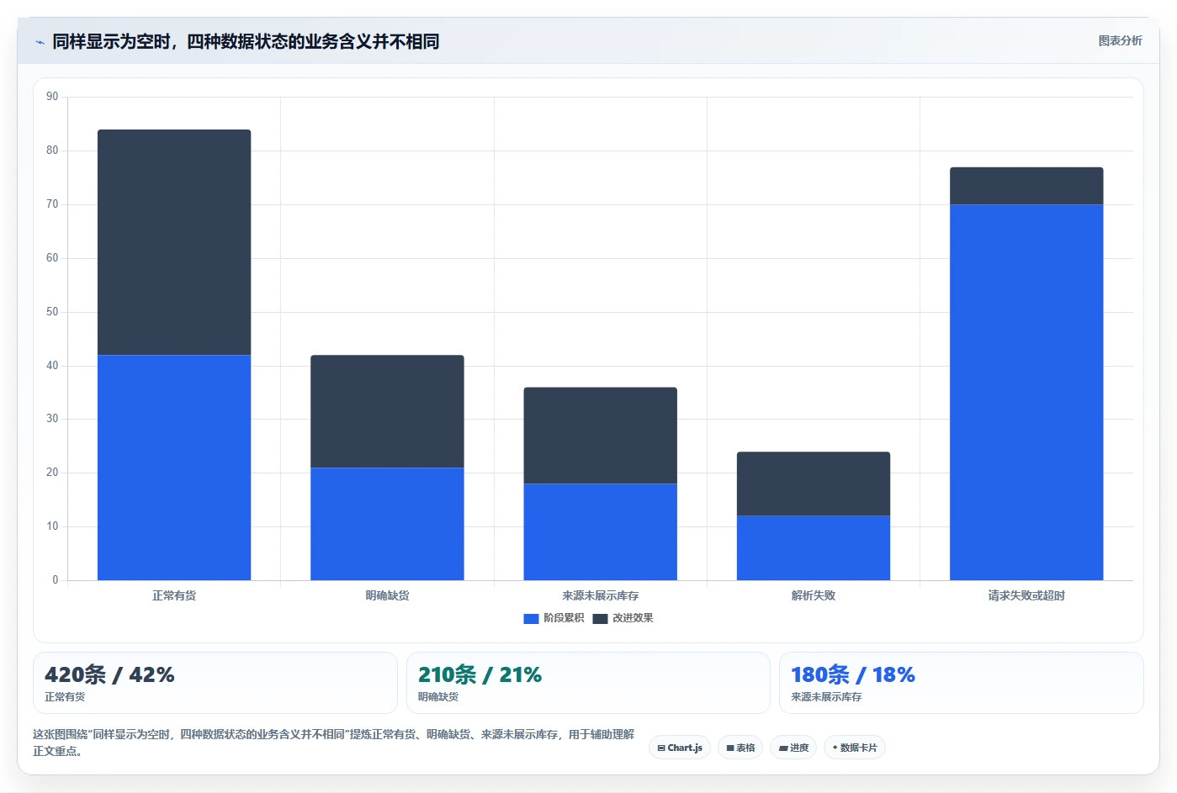The image size is (1177, 793).
Task: Click the blue segment of 正常有货 bar
Action: [x=174, y=468]
